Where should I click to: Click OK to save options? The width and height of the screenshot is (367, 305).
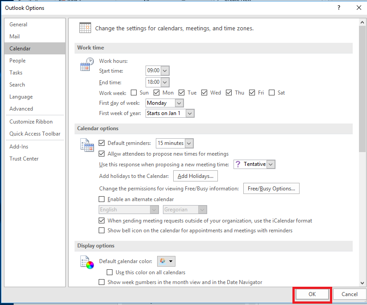pos(312,294)
